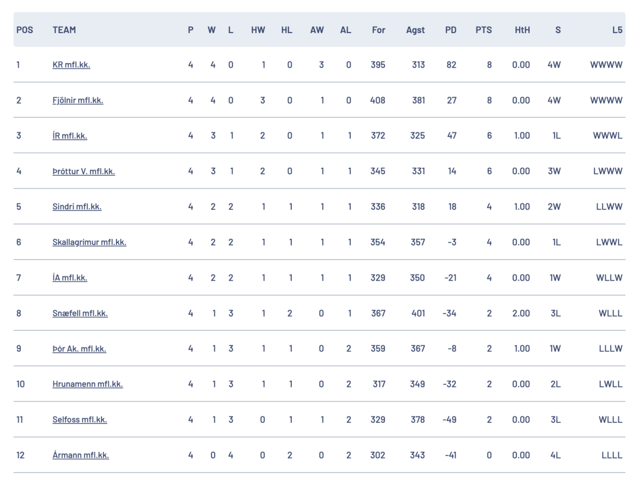
Task: Click the POS column header
Action: pyautogui.click(x=24, y=30)
